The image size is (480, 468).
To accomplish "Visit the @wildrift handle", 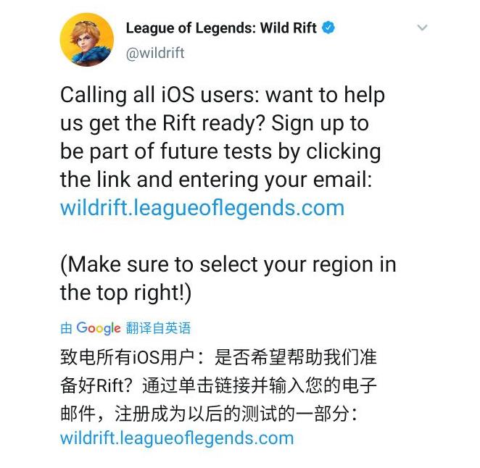I will (155, 53).
